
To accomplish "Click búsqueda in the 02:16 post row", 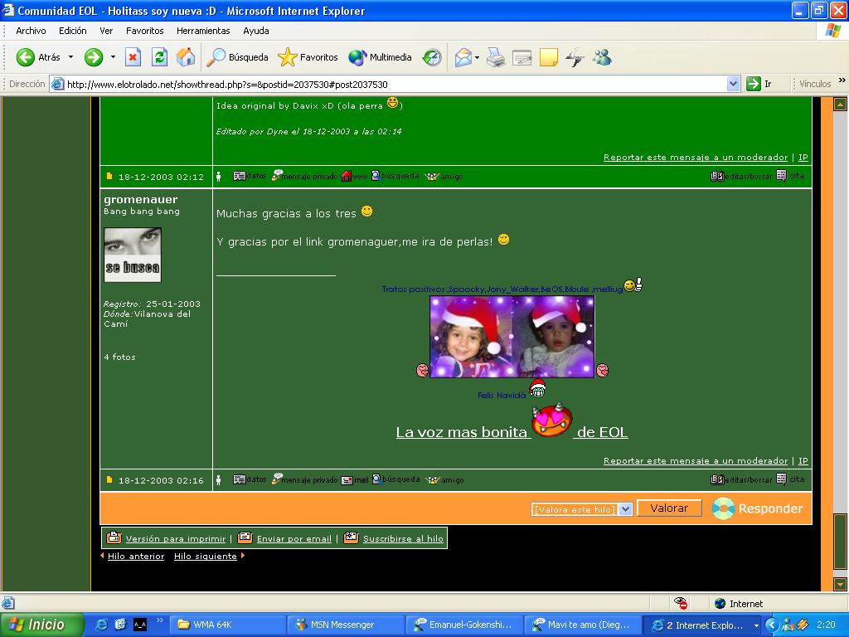I will coord(395,479).
